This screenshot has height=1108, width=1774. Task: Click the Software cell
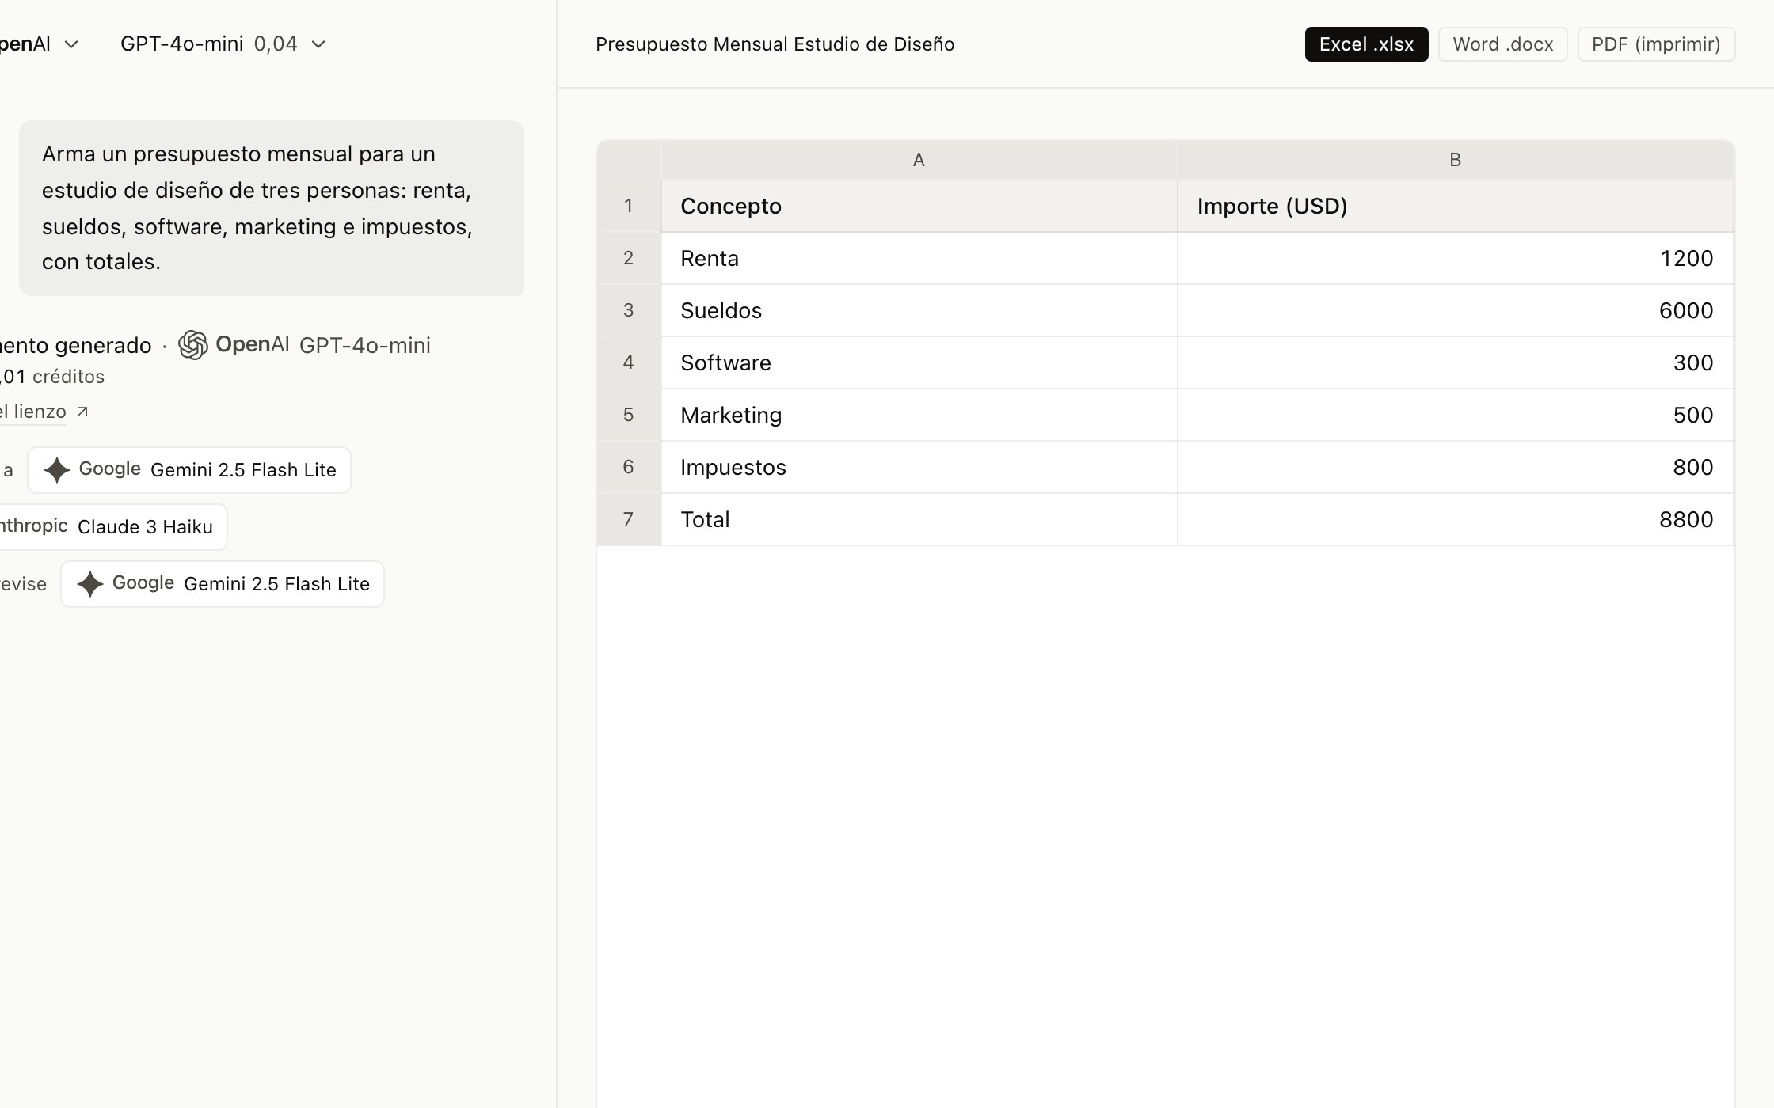click(919, 362)
